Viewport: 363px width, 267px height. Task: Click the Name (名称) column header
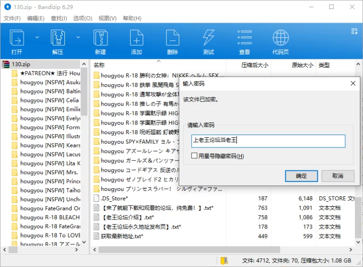(99, 65)
